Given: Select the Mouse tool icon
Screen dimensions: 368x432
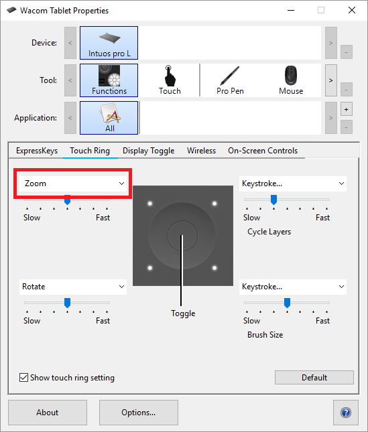Looking at the screenshot, I should tap(291, 80).
